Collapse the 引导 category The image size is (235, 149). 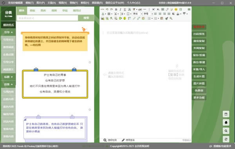[8, 32]
